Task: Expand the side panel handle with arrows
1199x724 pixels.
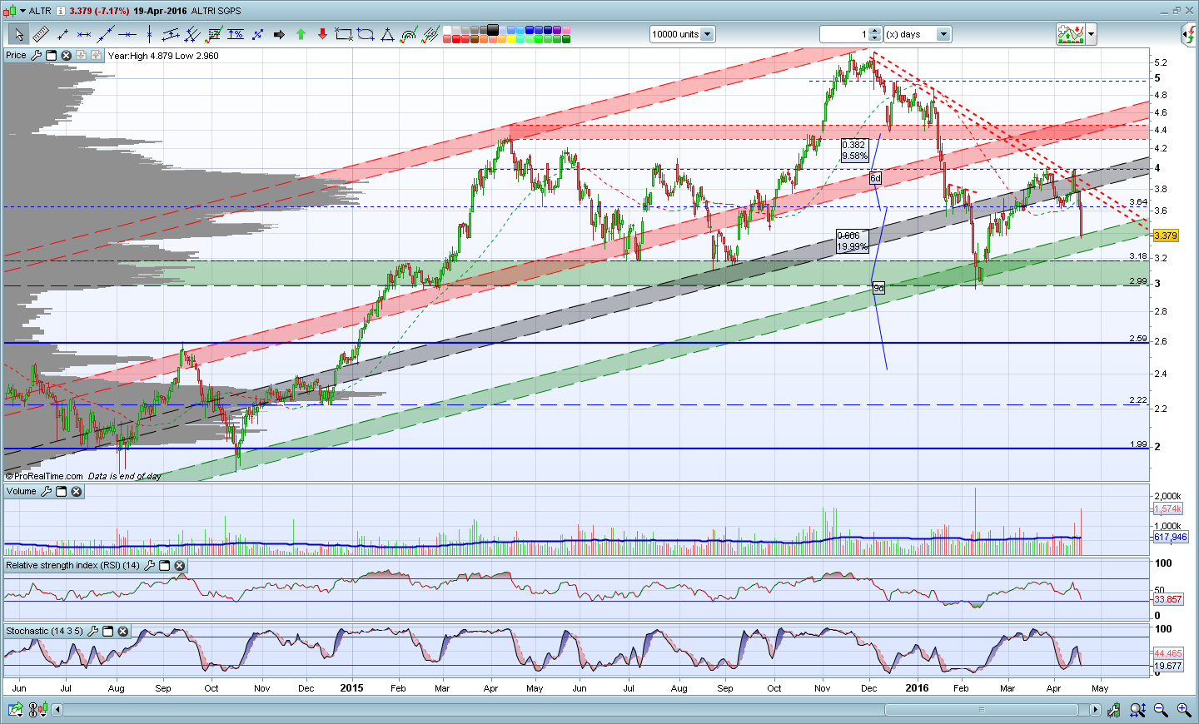Action: tap(1189, 34)
